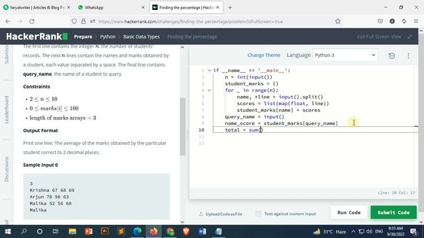The width and height of the screenshot is (424, 238).
Task: Click the Sample Input 0 heading
Action: coord(40,165)
